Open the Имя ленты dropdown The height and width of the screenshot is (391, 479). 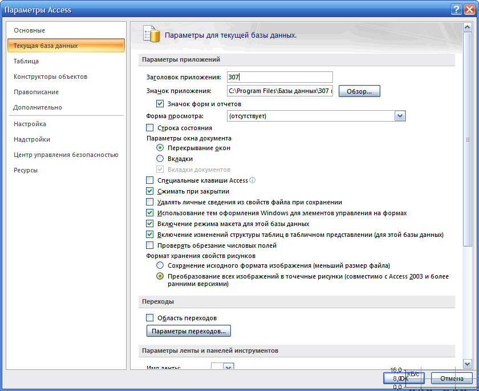click(228, 366)
